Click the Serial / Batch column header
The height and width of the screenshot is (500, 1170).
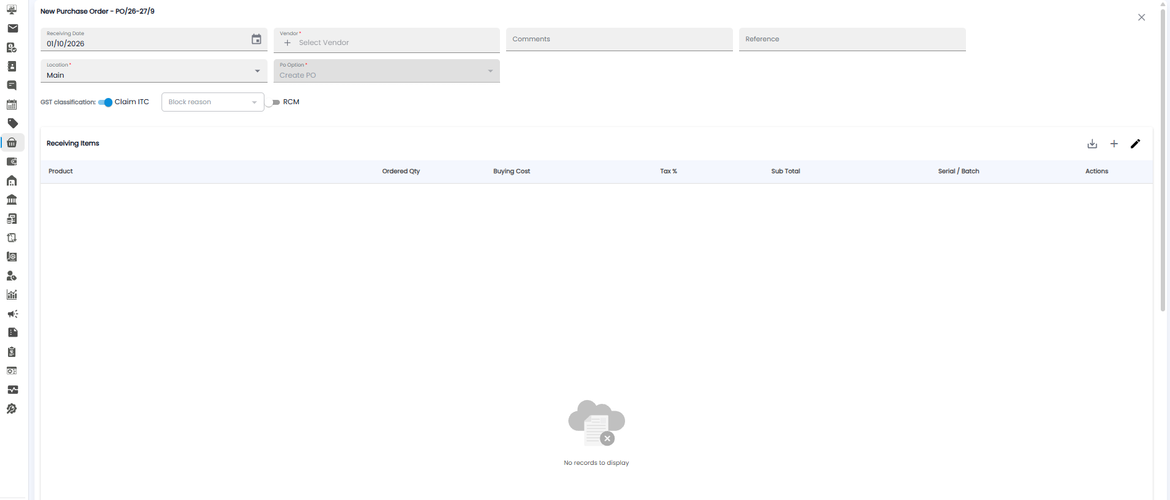[x=959, y=171]
